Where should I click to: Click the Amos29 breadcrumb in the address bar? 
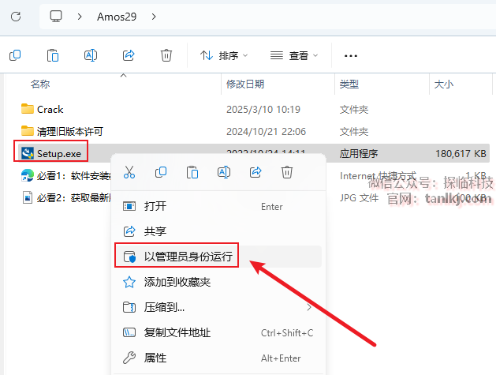tap(117, 17)
